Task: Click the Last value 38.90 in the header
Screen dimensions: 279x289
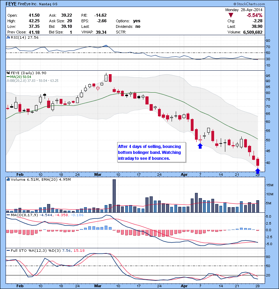Action: (257, 26)
